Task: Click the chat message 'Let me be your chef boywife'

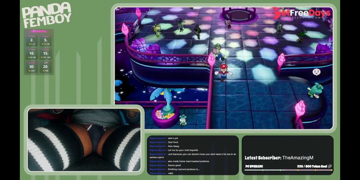Action: coord(183,150)
